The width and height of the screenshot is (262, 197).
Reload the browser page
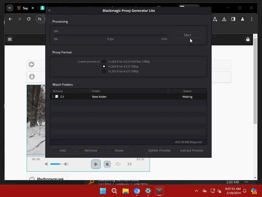(29, 19)
